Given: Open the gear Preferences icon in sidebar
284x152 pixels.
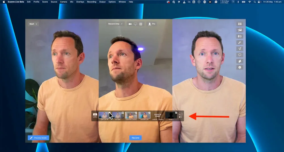Looking at the screenshot, I should 240,67.
